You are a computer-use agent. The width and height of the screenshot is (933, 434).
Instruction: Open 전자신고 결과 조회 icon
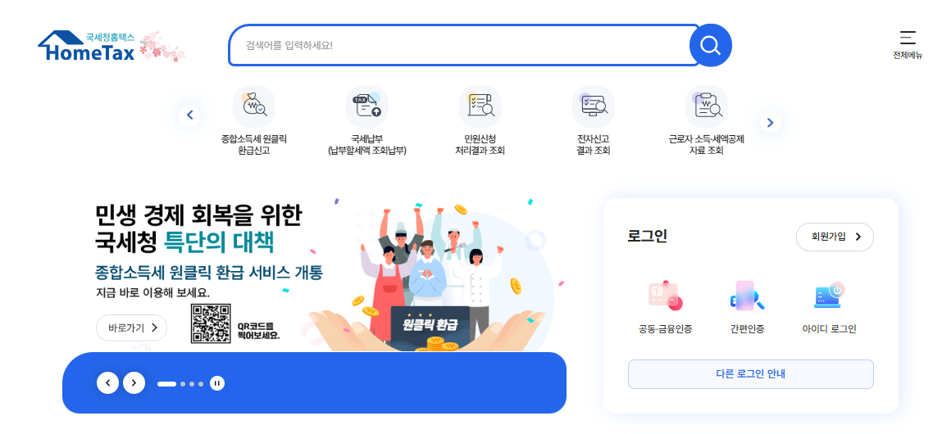[x=594, y=107]
